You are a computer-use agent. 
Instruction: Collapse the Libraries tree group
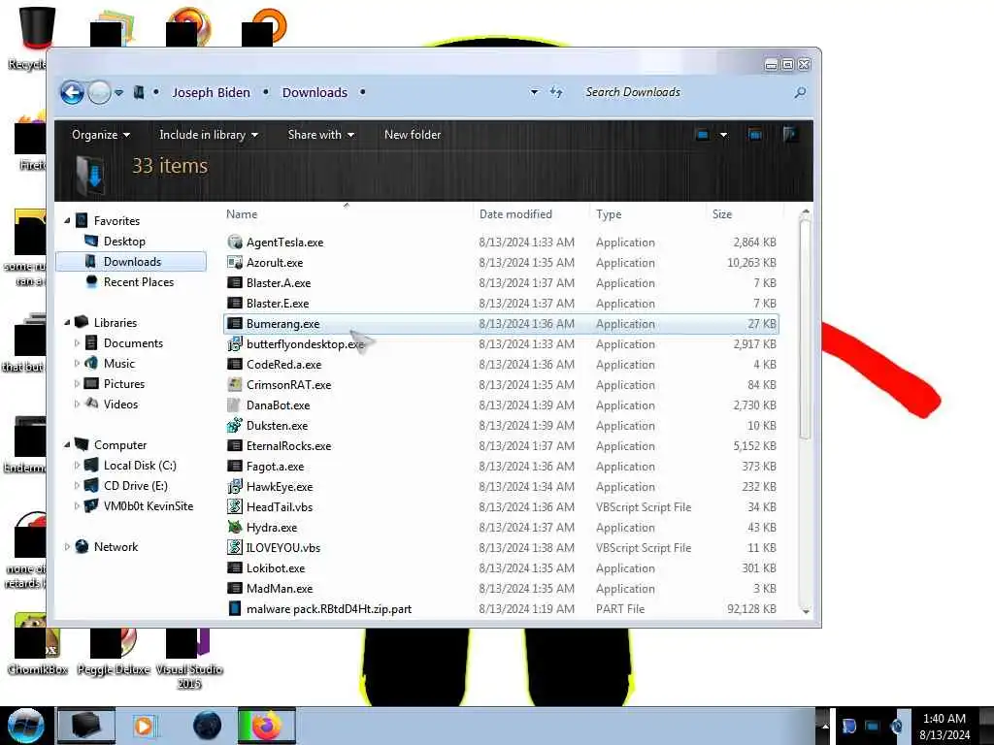point(67,322)
